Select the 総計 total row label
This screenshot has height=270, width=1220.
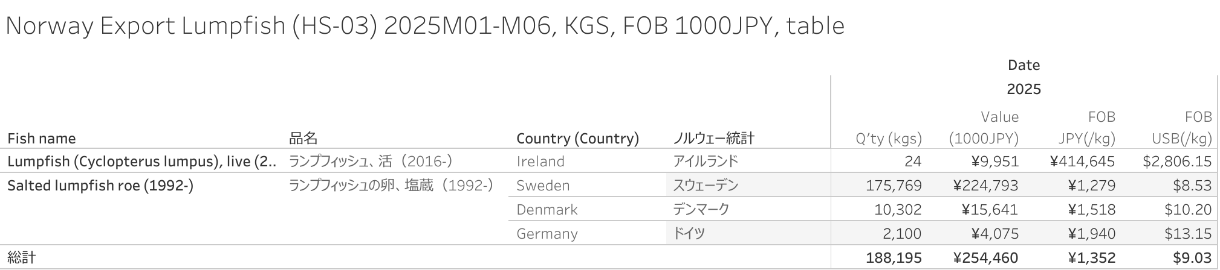[22, 258]
